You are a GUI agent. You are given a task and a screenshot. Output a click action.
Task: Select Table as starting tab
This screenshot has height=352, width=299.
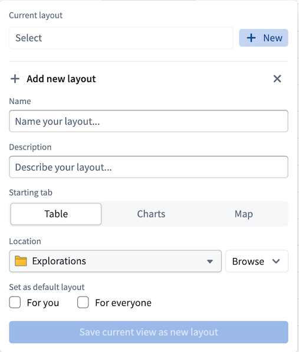coord(56,214)
